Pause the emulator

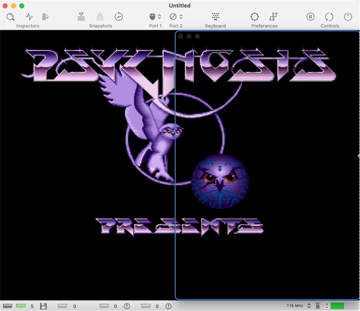tap(310, 17)
